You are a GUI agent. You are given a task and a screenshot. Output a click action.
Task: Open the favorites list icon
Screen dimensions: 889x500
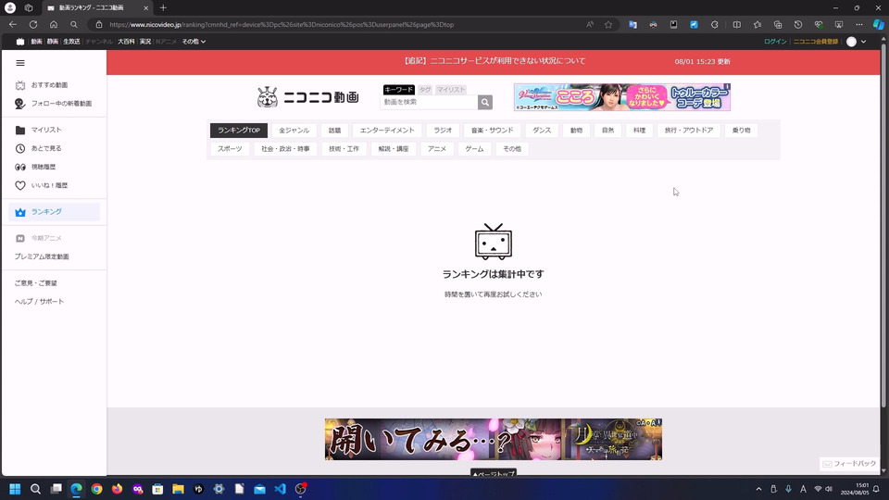coord(758,24)
